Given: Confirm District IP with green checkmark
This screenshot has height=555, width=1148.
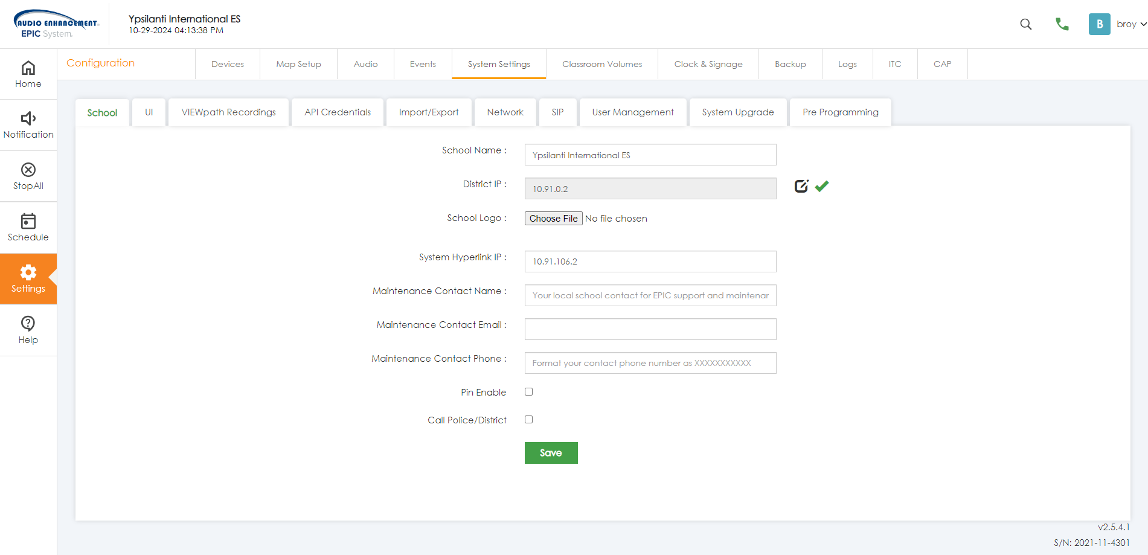Looking at the screenshot, I should 822,187.
